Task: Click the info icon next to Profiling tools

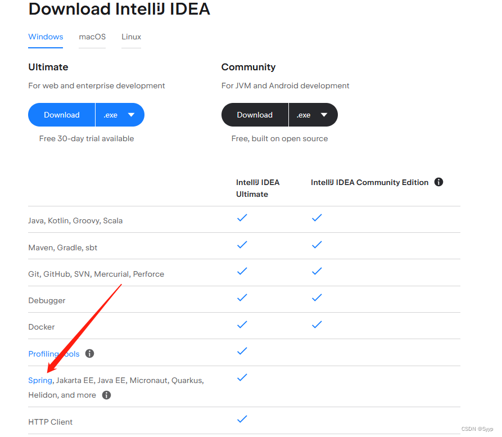Action: tap(89, 353)
